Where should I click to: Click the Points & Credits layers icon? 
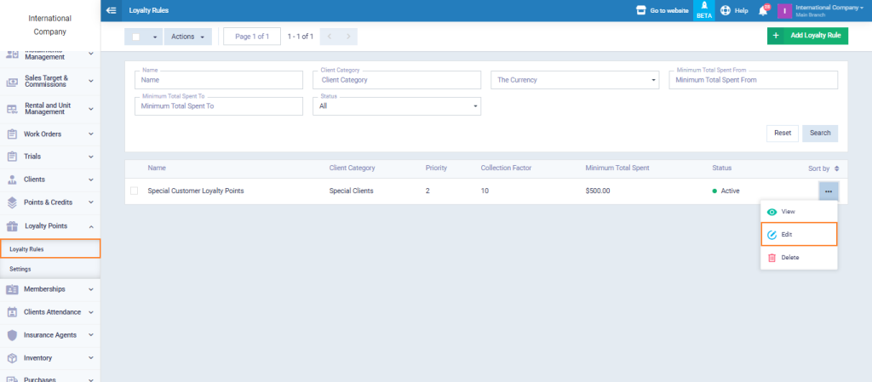coord(12,202)
